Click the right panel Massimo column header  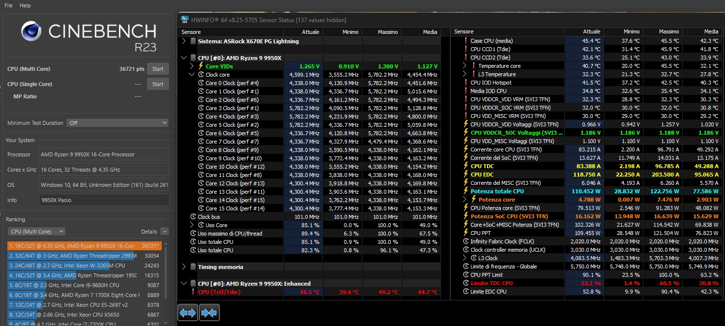click(x=662, y=32)
